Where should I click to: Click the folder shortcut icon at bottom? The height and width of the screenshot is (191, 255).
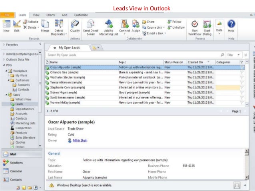30,188
